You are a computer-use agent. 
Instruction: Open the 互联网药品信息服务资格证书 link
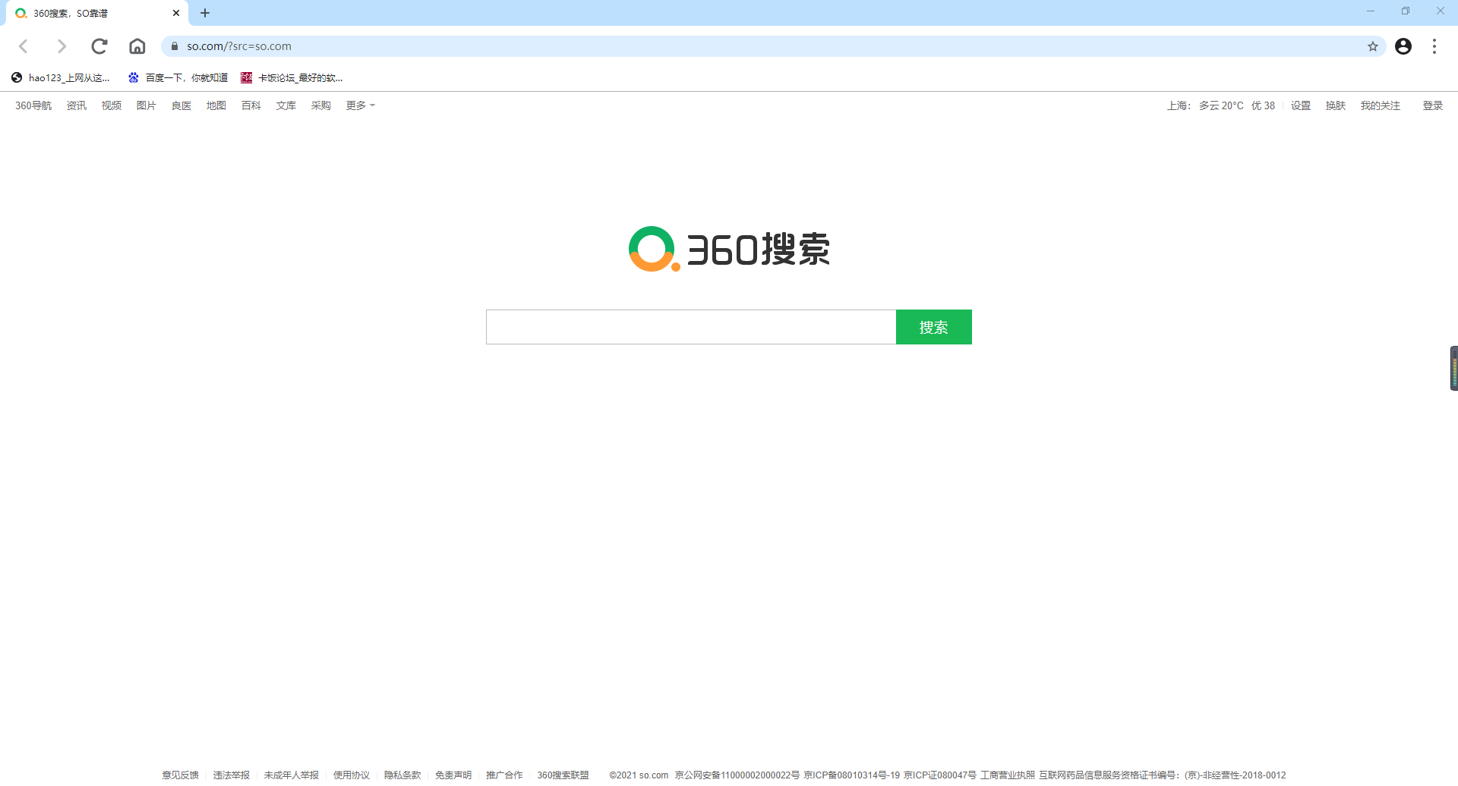(1163, 775)
